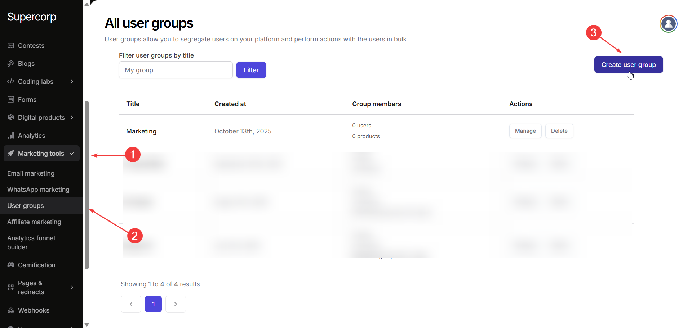The width and height of the screenshot is (692, 328).
Task: Click the Webhooks icon in sidebar
Action: pyautogui.click(x=11, y=310)
